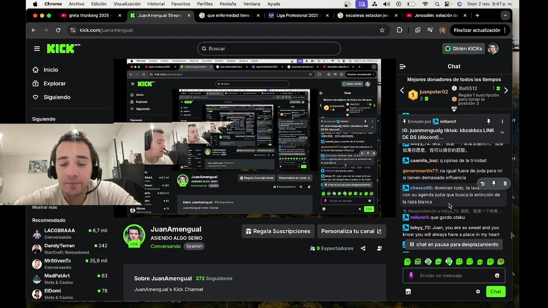Open Chrome media controls icon
Image resolution: width=548 pixels, height=308 pixels.
(430, 30)
